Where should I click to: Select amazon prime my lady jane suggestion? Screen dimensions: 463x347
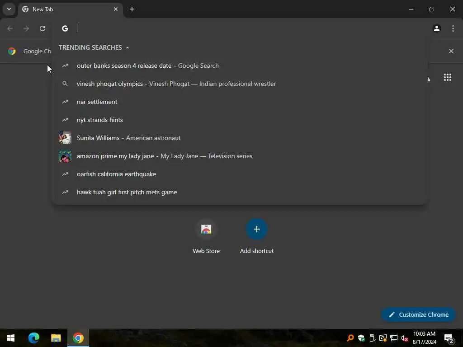[x=240, y=156]
